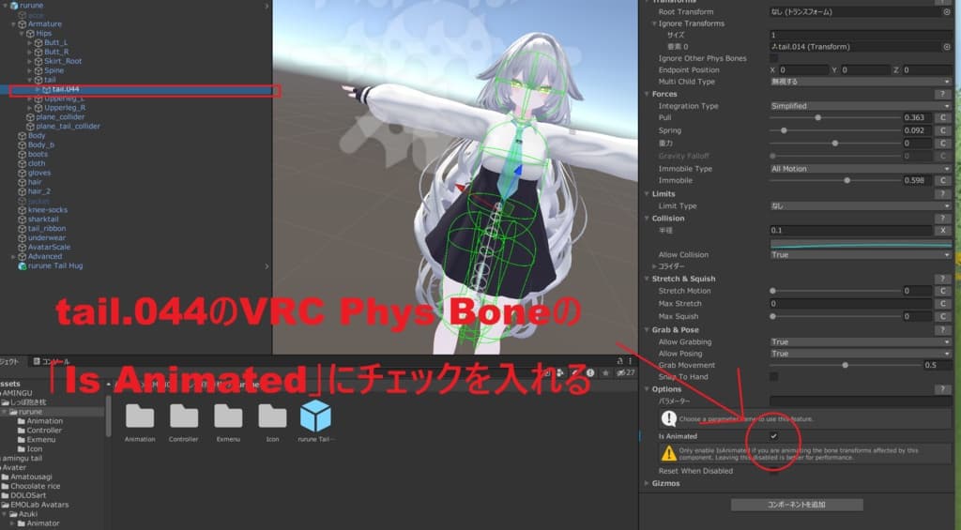Click the boots object cube icon
The width and height of the screenshot is (961, 530).
[23, 155]
